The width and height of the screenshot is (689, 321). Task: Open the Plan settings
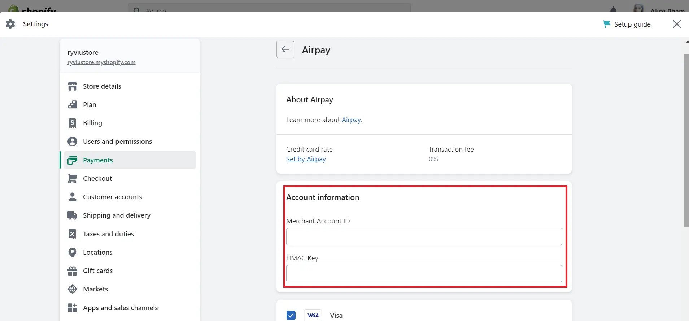(x=130, y=105)
